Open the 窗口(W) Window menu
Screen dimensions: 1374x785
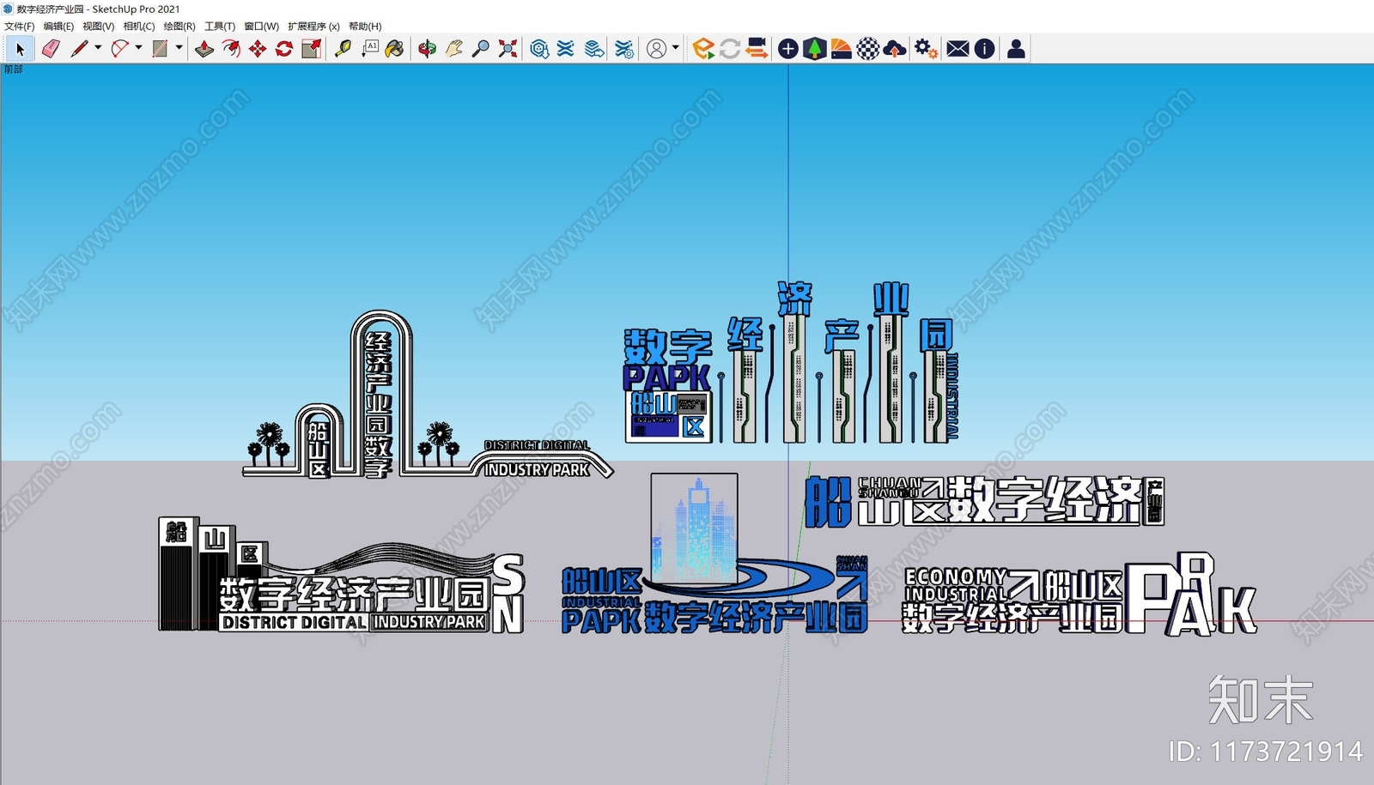[x=261, y=27]
